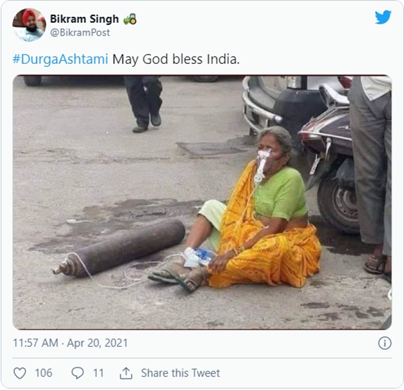Visit the @BikramPost handle link

(80, 32)
